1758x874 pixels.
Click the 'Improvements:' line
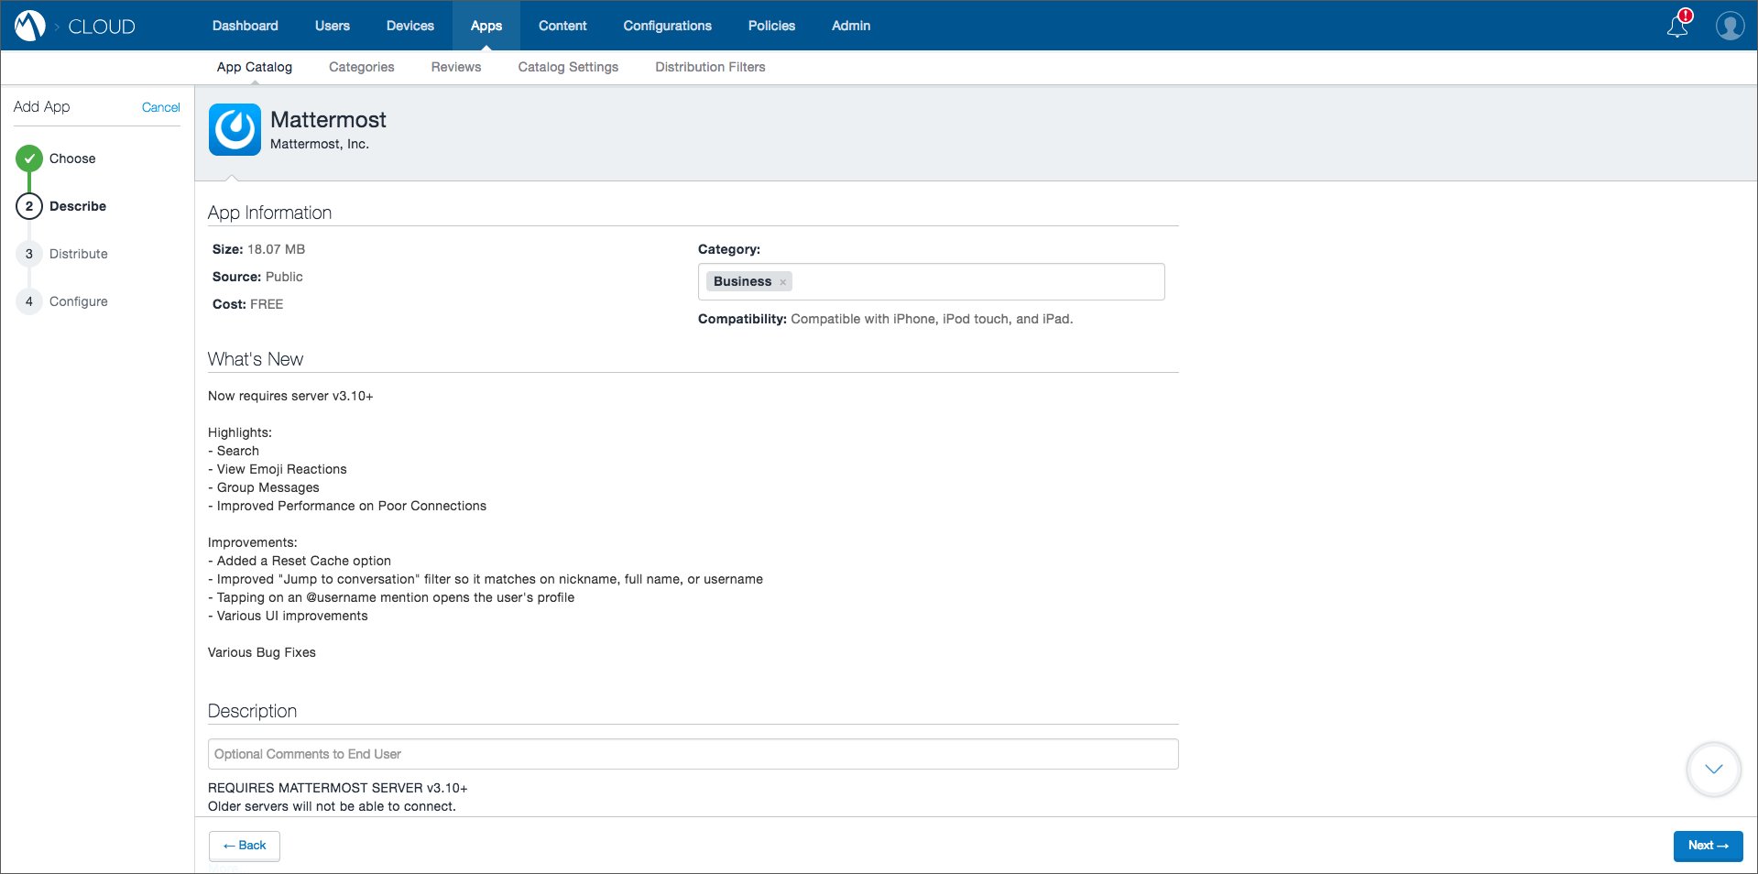pos(253,542)
